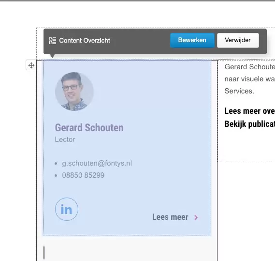Click the pink arrow next to Lees meer
This screenshot has width=275, height=261.
coord(196,217)
